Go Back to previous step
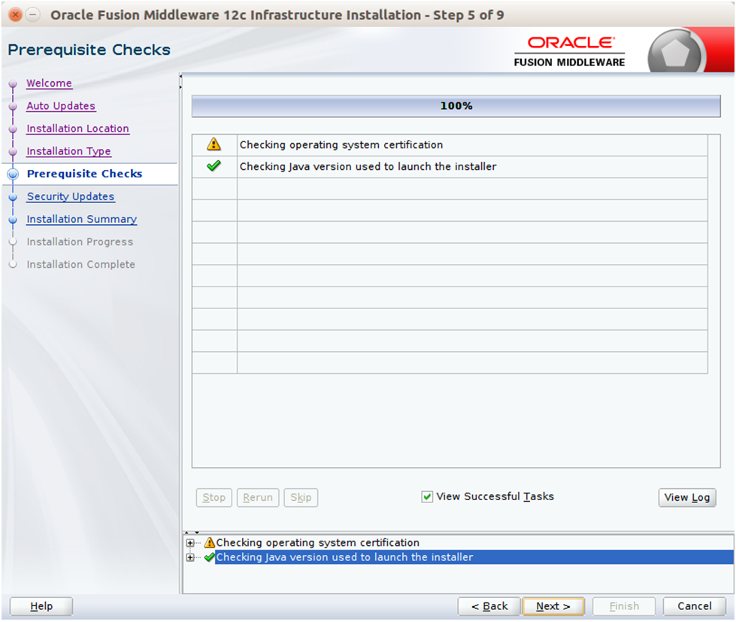Screen dimensions: 736x622 coord(489,606)
